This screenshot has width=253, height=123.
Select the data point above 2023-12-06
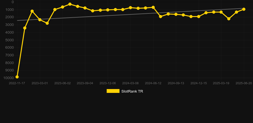[108, 10]
